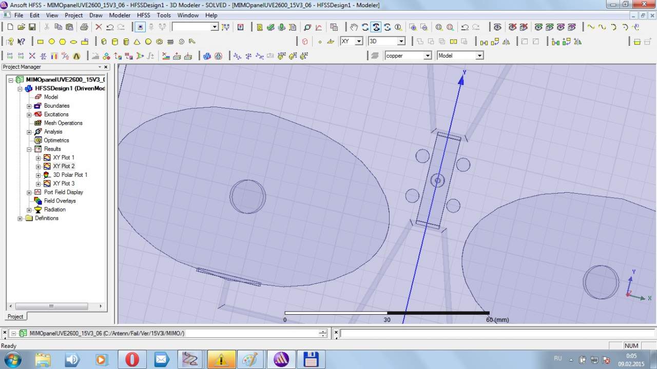Select the Draw torus tool

(160, 42)
